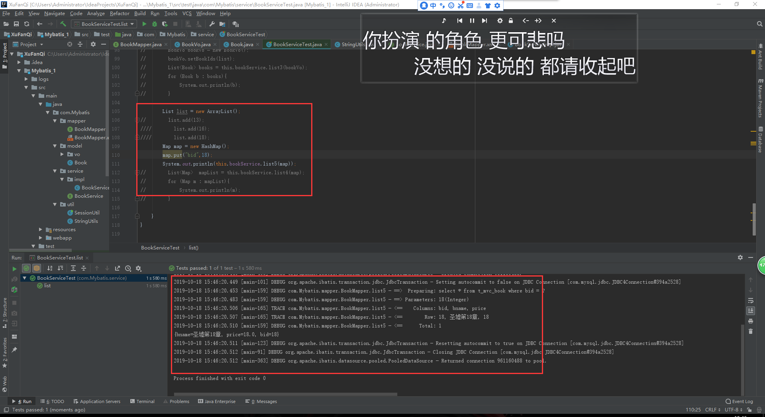Open the Project view dropdown
The width and height of the screenshot is (765, 417).
[28, 44]
